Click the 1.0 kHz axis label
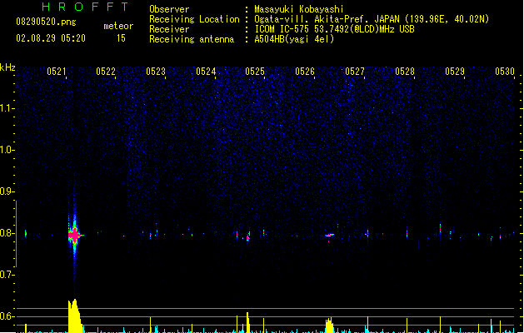524x333 pixels. click(7, 150)
